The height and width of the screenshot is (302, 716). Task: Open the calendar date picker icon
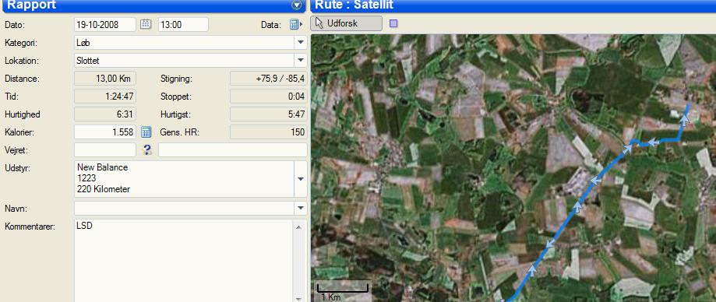146,24
